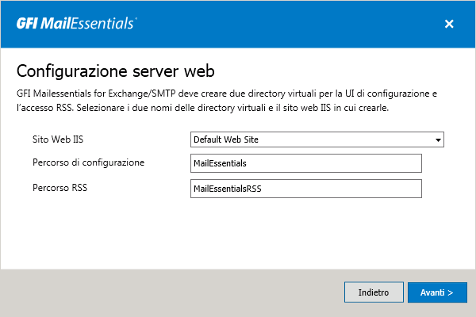Place cursor on MailEssentialsRSS text
Screen dimensions: 476x317
tap(228, 189)
